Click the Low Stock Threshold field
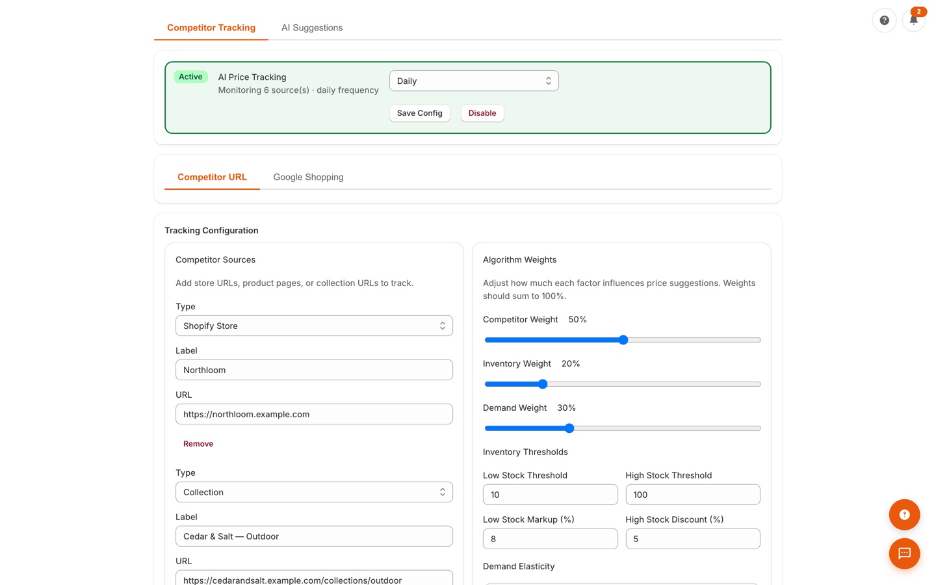Image resolution: width=936 pixels, height=585 pixels. click(x=550, y=495)
